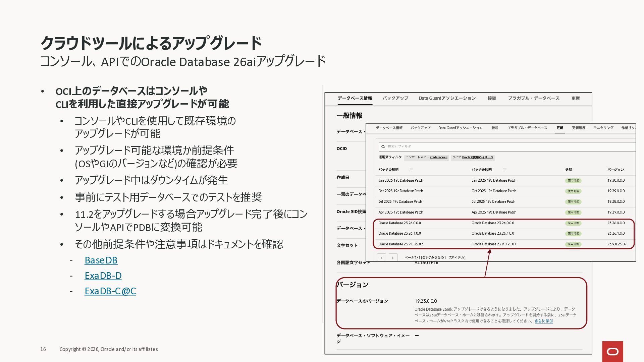Viewport: 644px width, 362px height.
Task: Open the ExaDB-D documentation link
Action: (x=103, y=276)
